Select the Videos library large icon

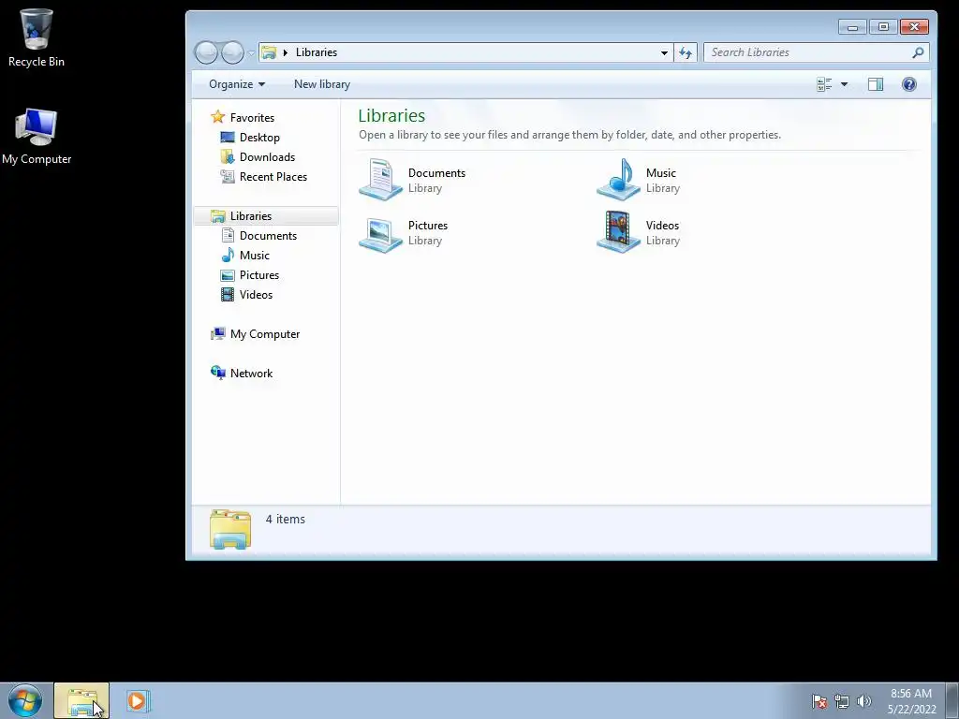pyautogui.click(x=618, y=232)
